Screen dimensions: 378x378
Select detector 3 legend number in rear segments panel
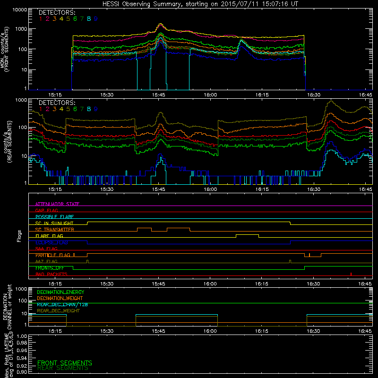click(54, 109)
